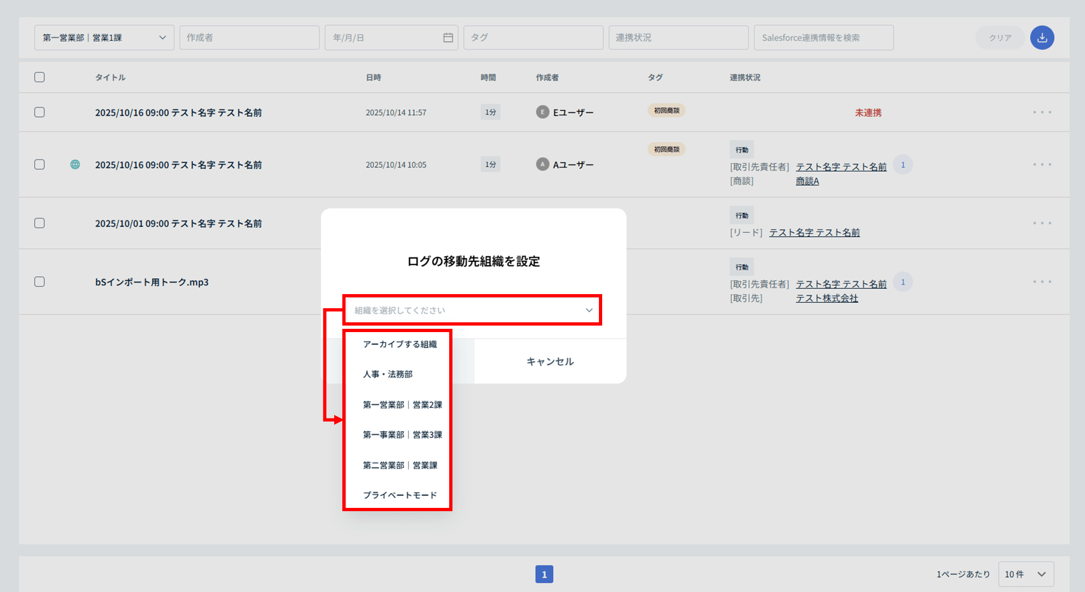Toggle the select-all header checkbox
1085x592 pixels.
click(x=40, y=77)
